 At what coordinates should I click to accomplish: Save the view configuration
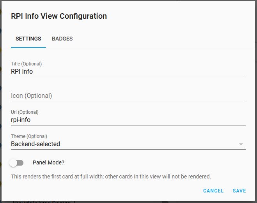point(239,191)
